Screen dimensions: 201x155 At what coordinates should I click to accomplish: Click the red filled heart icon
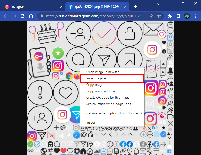63,151
